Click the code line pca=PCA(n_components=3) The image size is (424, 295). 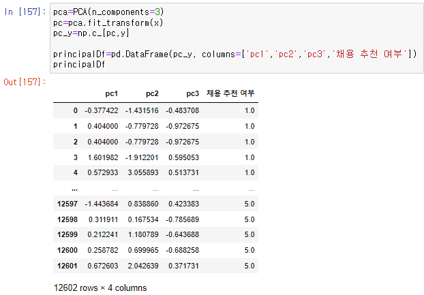pos(108,12)
